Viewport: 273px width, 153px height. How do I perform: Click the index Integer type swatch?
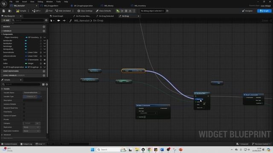[26, 63]
